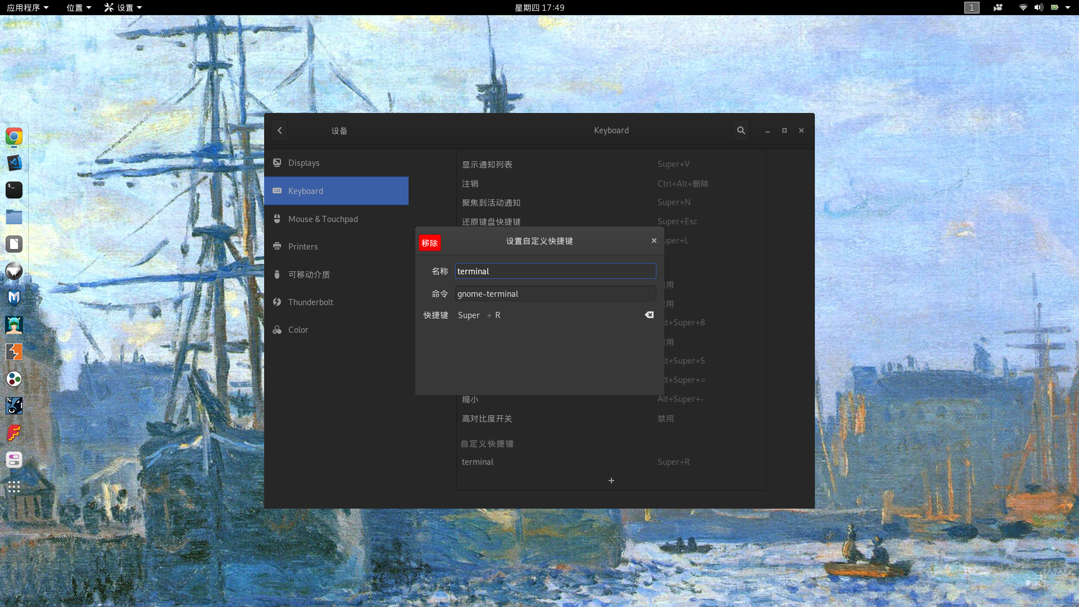Launch the orange Sublime Text icon in the dock
Viewport: 1079px width, 607px height.
point(14,352)
